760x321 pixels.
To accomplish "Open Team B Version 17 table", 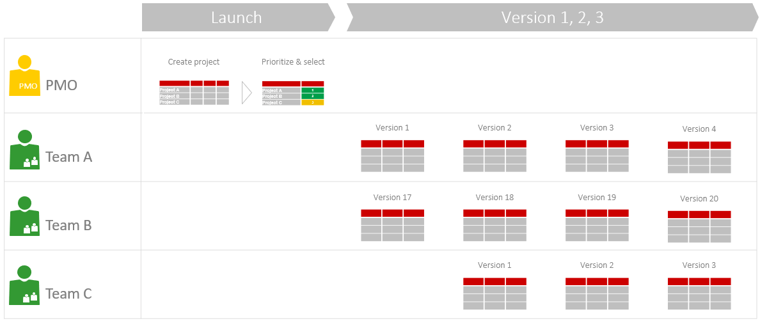I will pyautogui.click(x=392, y=225).
